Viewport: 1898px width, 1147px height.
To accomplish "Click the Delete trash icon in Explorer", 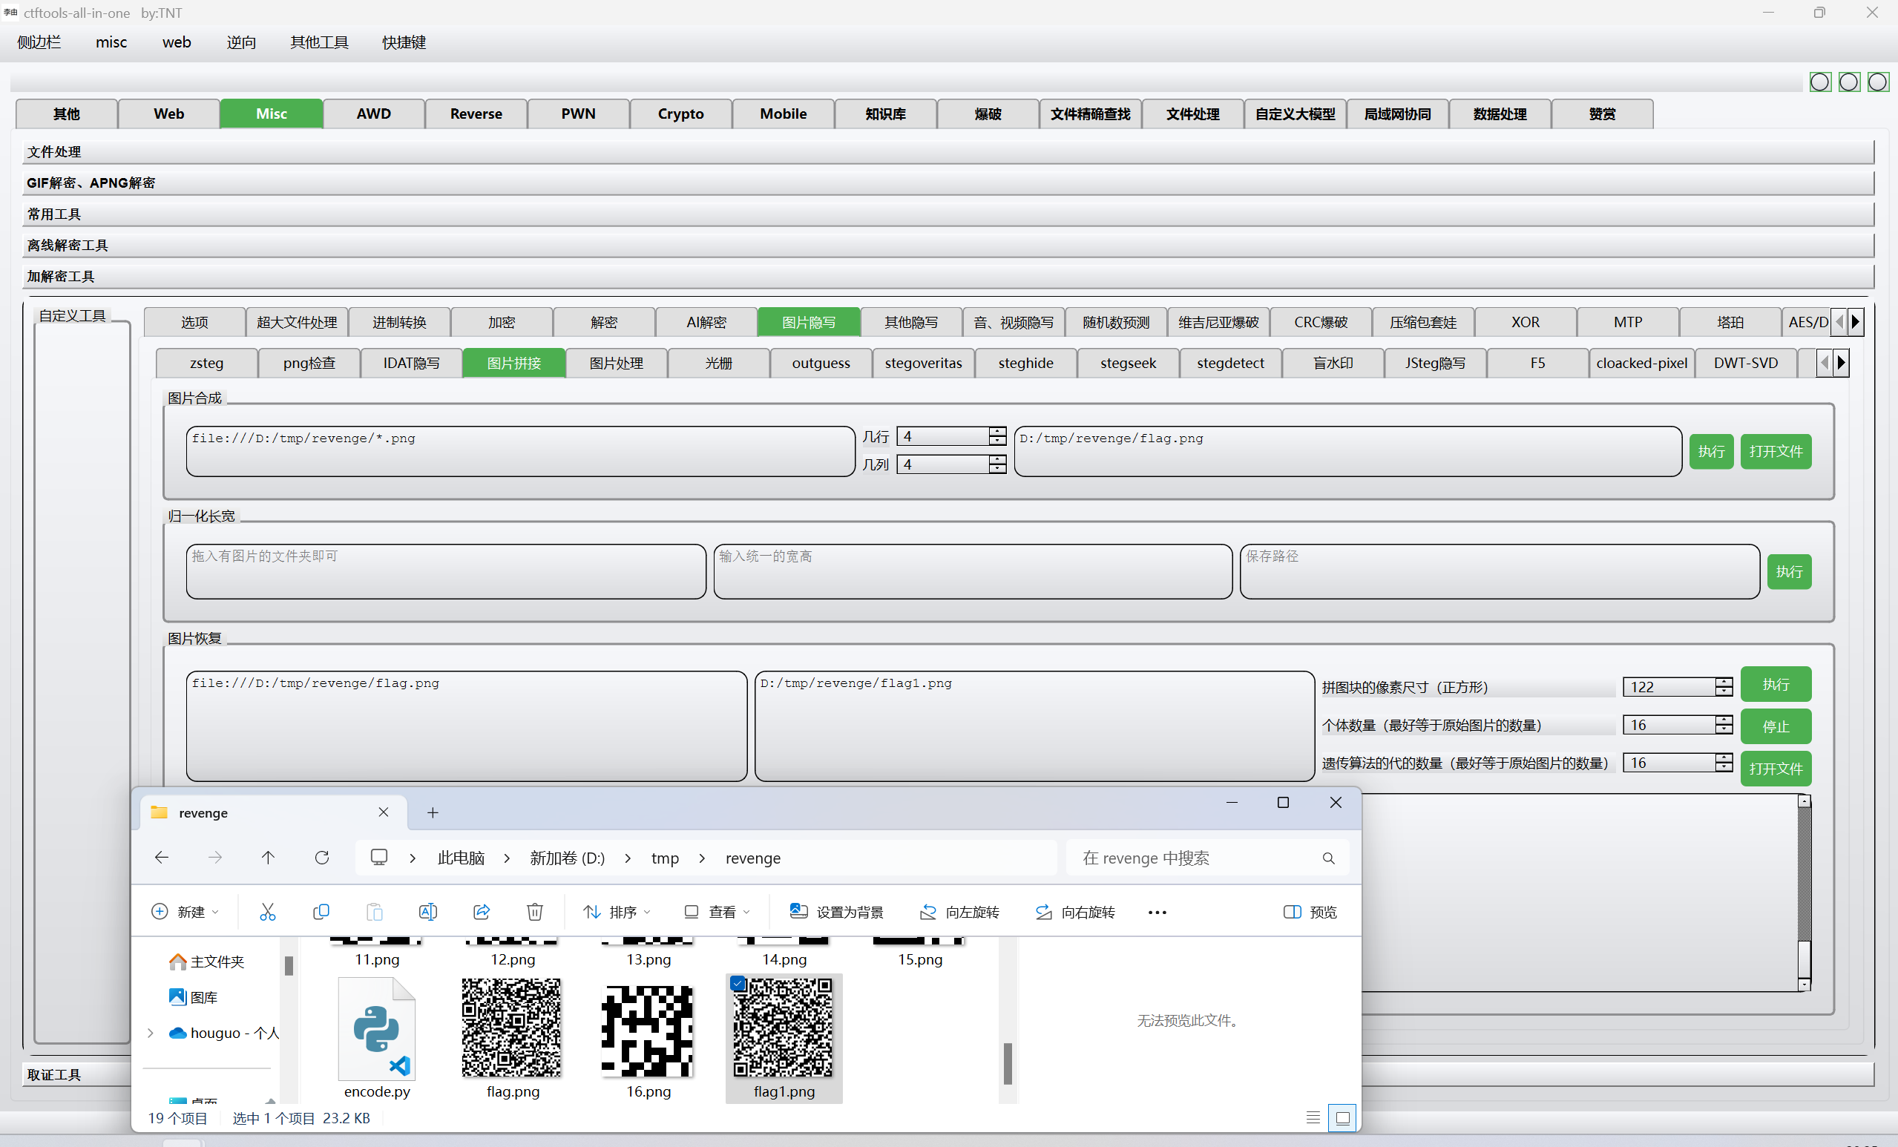I will point(534,912).
